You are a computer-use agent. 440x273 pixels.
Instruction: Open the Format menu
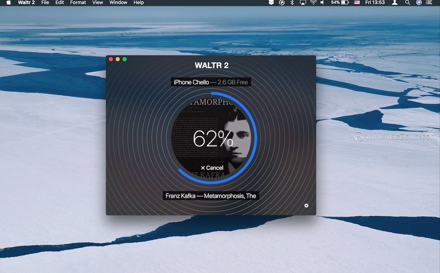point(78,3)
